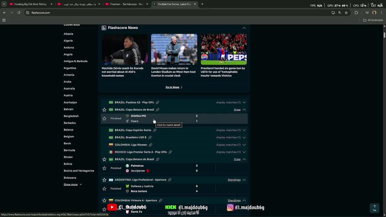Switch to the Tinariwen Tad Adounya tab
The width and height of the screenshot is (386, 217).
click(x=126, y=4)
